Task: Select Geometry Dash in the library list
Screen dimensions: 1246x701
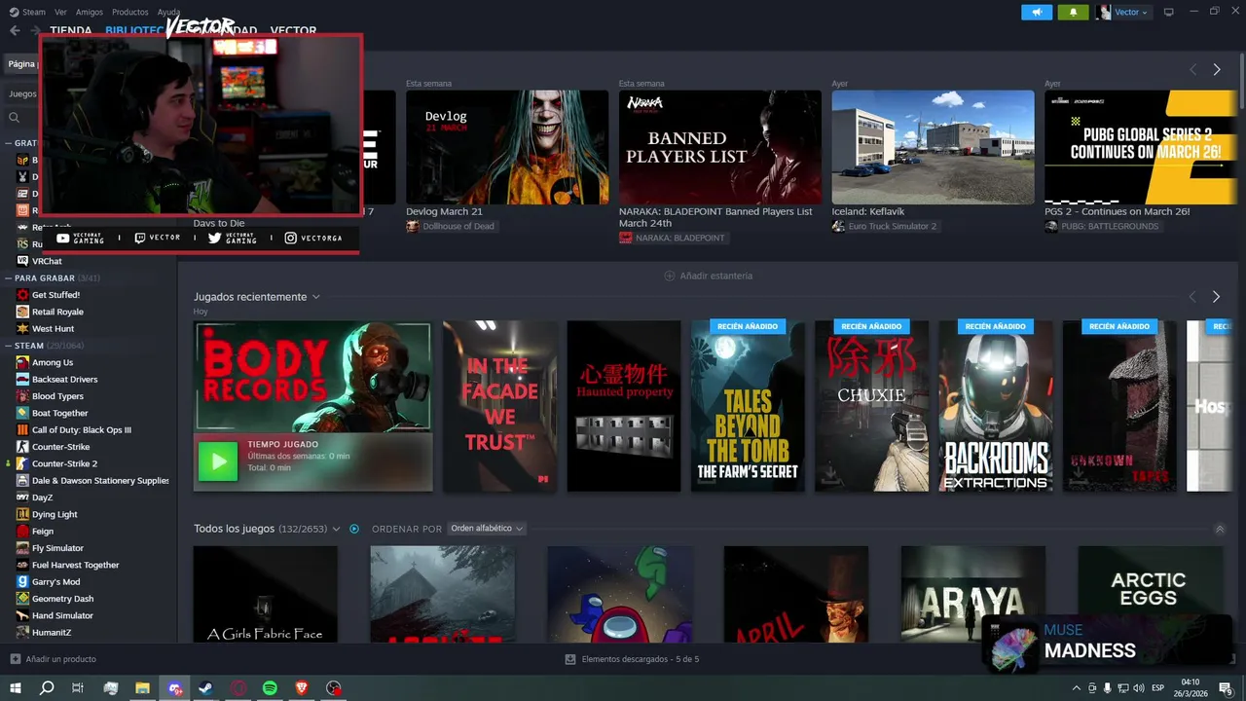Action: pyautogui.click(x=62, y=599)
